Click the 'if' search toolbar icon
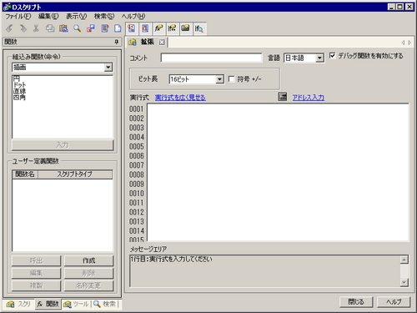The image size is (417, 313). pos(199,28)
